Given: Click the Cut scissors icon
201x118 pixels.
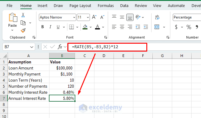Looking at the screenshot, I should pyautogui.click(x=23, y=15).
